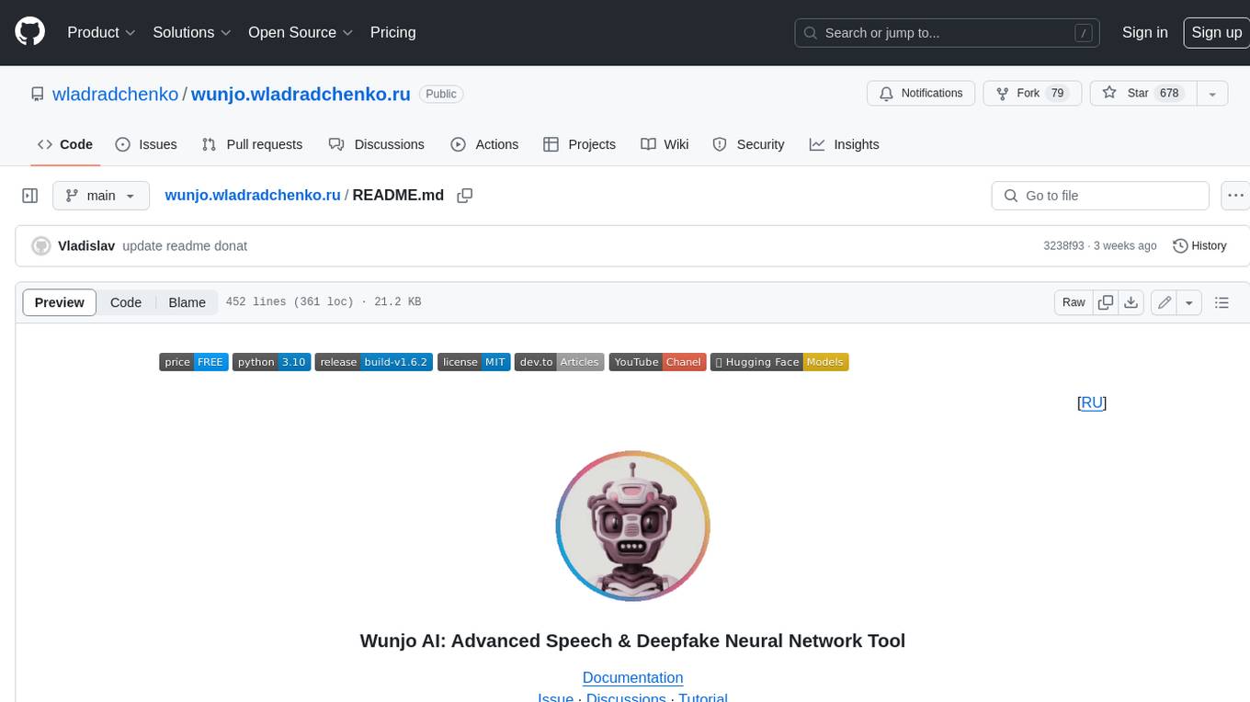1250x702 pixels.
Task: Open the document outline icon
Action: coord(1222,302)
